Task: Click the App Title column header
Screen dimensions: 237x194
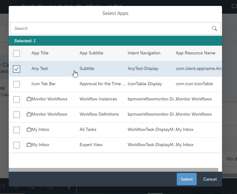Action: point(40,53)
